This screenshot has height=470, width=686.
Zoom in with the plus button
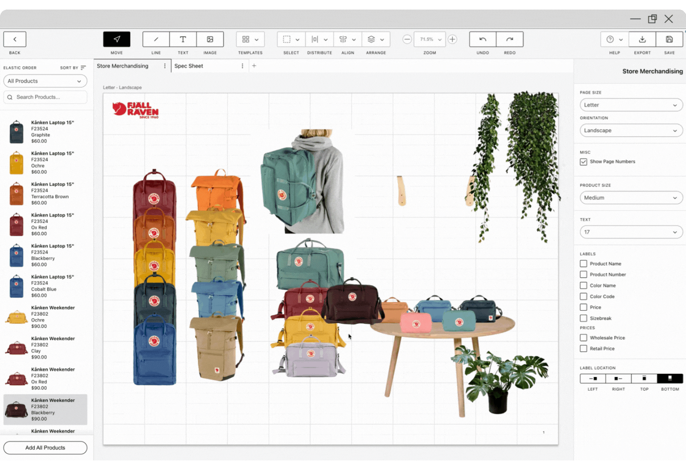[452, 39]
